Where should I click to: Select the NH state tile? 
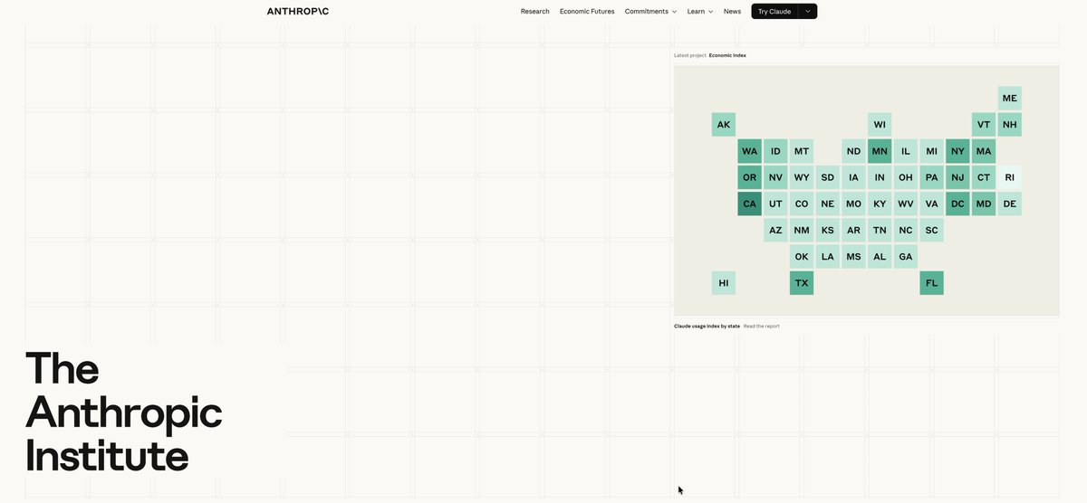click(1010, 125)
